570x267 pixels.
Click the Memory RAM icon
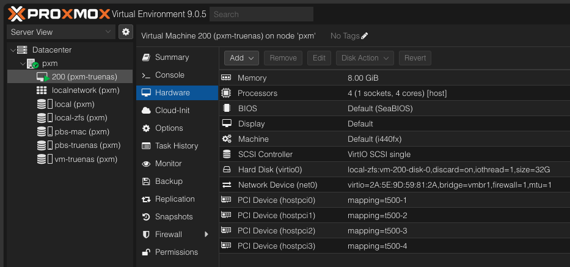tap(226, 78)
